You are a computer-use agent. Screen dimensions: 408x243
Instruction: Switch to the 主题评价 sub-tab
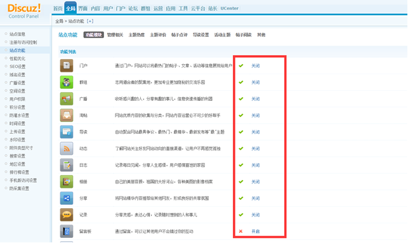[x=158, y=35]
